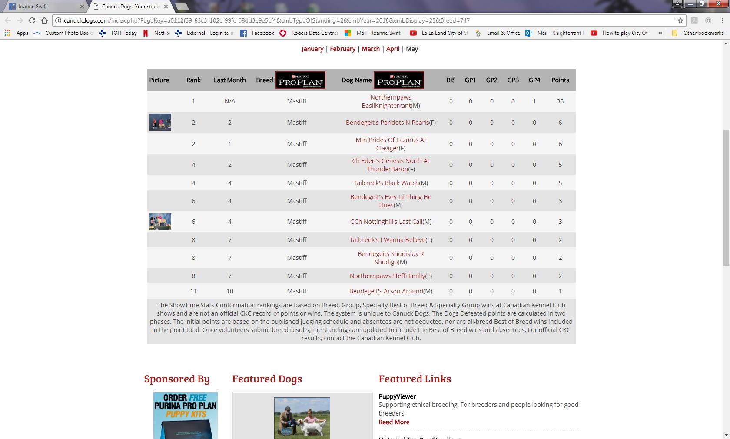Open the Netflix bookmark
Viewport: 730px width, 439px height.
pyautogui.click(x=156, y=33)
